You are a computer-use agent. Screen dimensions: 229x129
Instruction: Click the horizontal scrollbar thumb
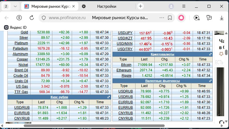(94, 126)
